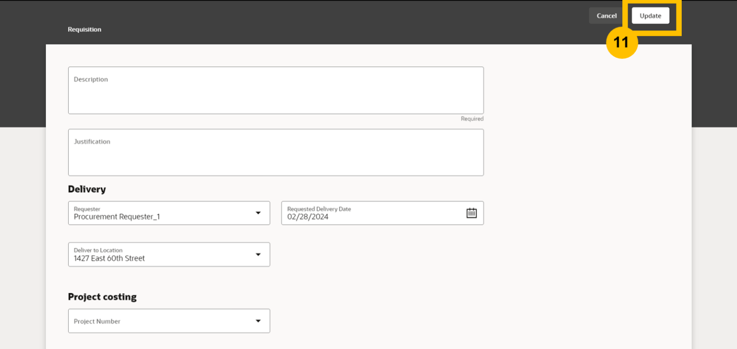Viewport: 737px width, 349px height.
Task: Expand the Deliver to Location dropdown arrow
Action: (258, 255)
